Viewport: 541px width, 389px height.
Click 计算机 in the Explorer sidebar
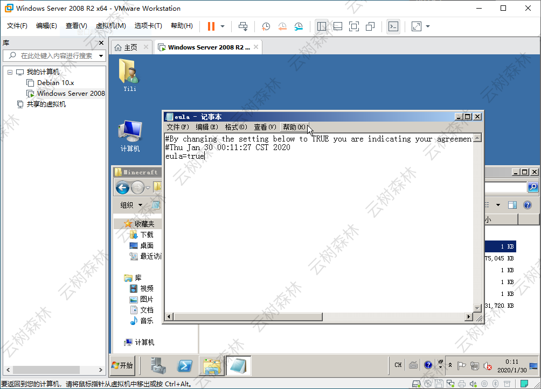tap(140, 342)
